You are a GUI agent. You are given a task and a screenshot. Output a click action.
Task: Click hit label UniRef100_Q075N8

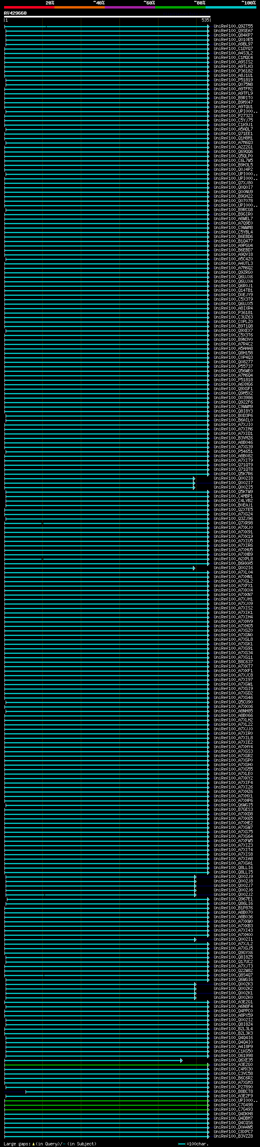pos(233,84)
